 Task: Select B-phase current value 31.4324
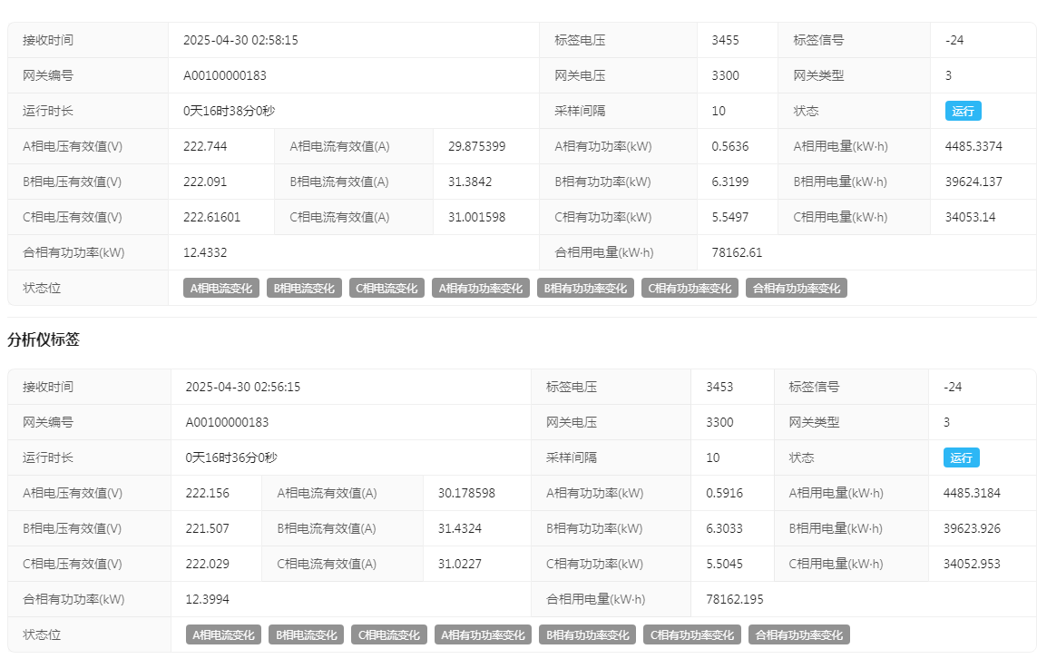(460, 528)
